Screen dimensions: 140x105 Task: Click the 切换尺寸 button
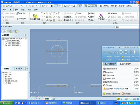point(21,13)
